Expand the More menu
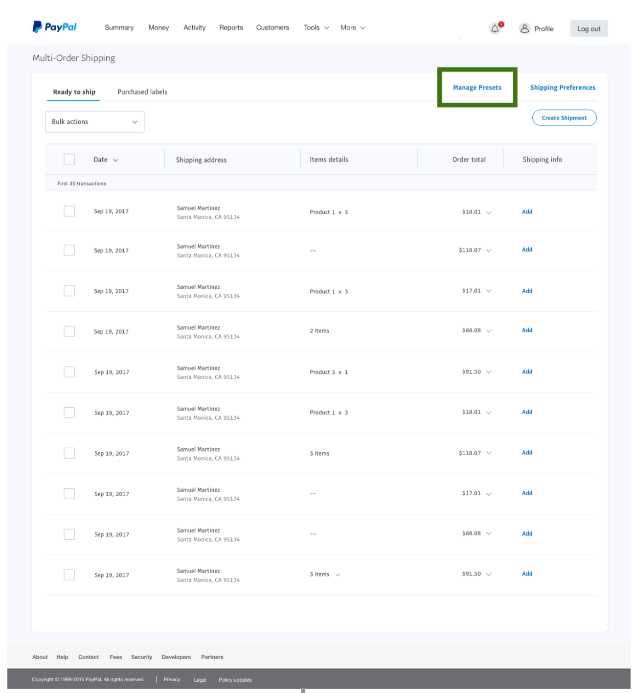The image size is (633, 693). [353, 28]
